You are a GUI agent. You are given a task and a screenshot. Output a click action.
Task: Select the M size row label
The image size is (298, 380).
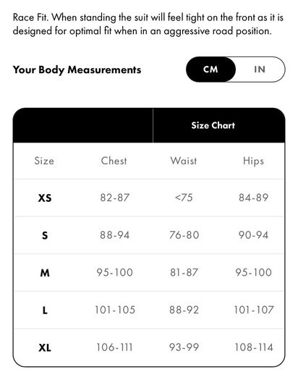(x=45, y=273)
